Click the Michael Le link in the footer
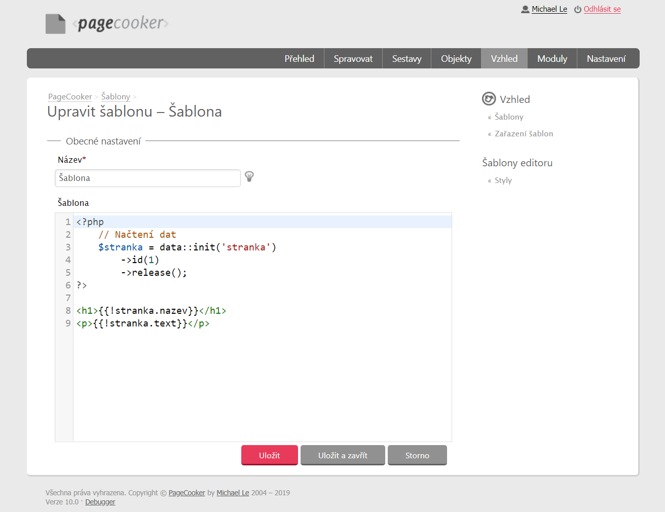 pos(233,493)
